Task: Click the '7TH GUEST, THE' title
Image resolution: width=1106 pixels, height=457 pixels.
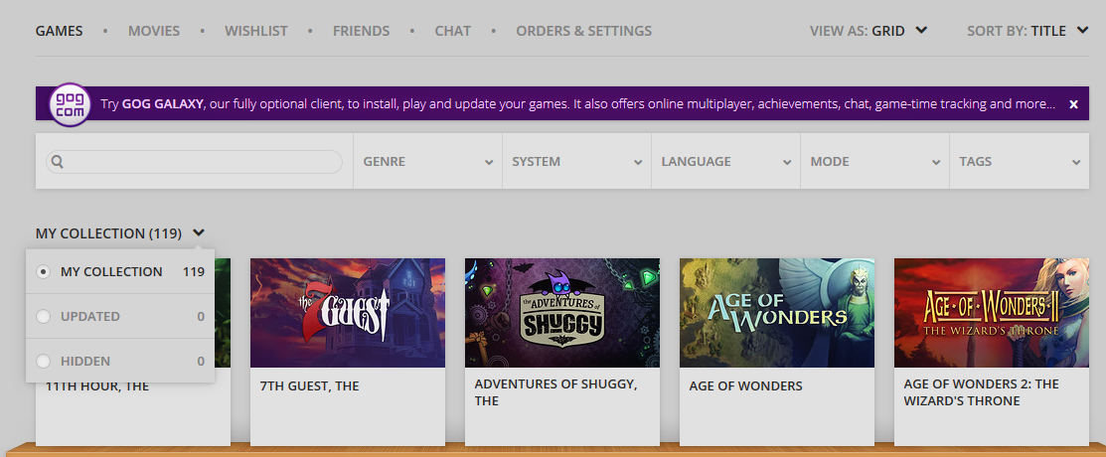Action: tap(310, 386)
